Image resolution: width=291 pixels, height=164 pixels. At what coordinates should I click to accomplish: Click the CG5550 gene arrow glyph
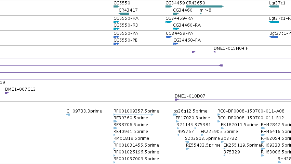pyautogui.click(x=116, y=6)
